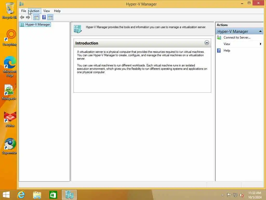Screen dimensions: 266x200
Task: Click Connect to Server action
Action: pos(237,37)
